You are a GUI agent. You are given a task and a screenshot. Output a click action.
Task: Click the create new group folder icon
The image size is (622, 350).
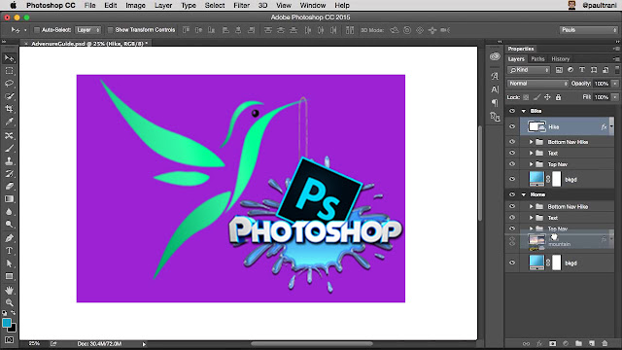click(578, 343)
